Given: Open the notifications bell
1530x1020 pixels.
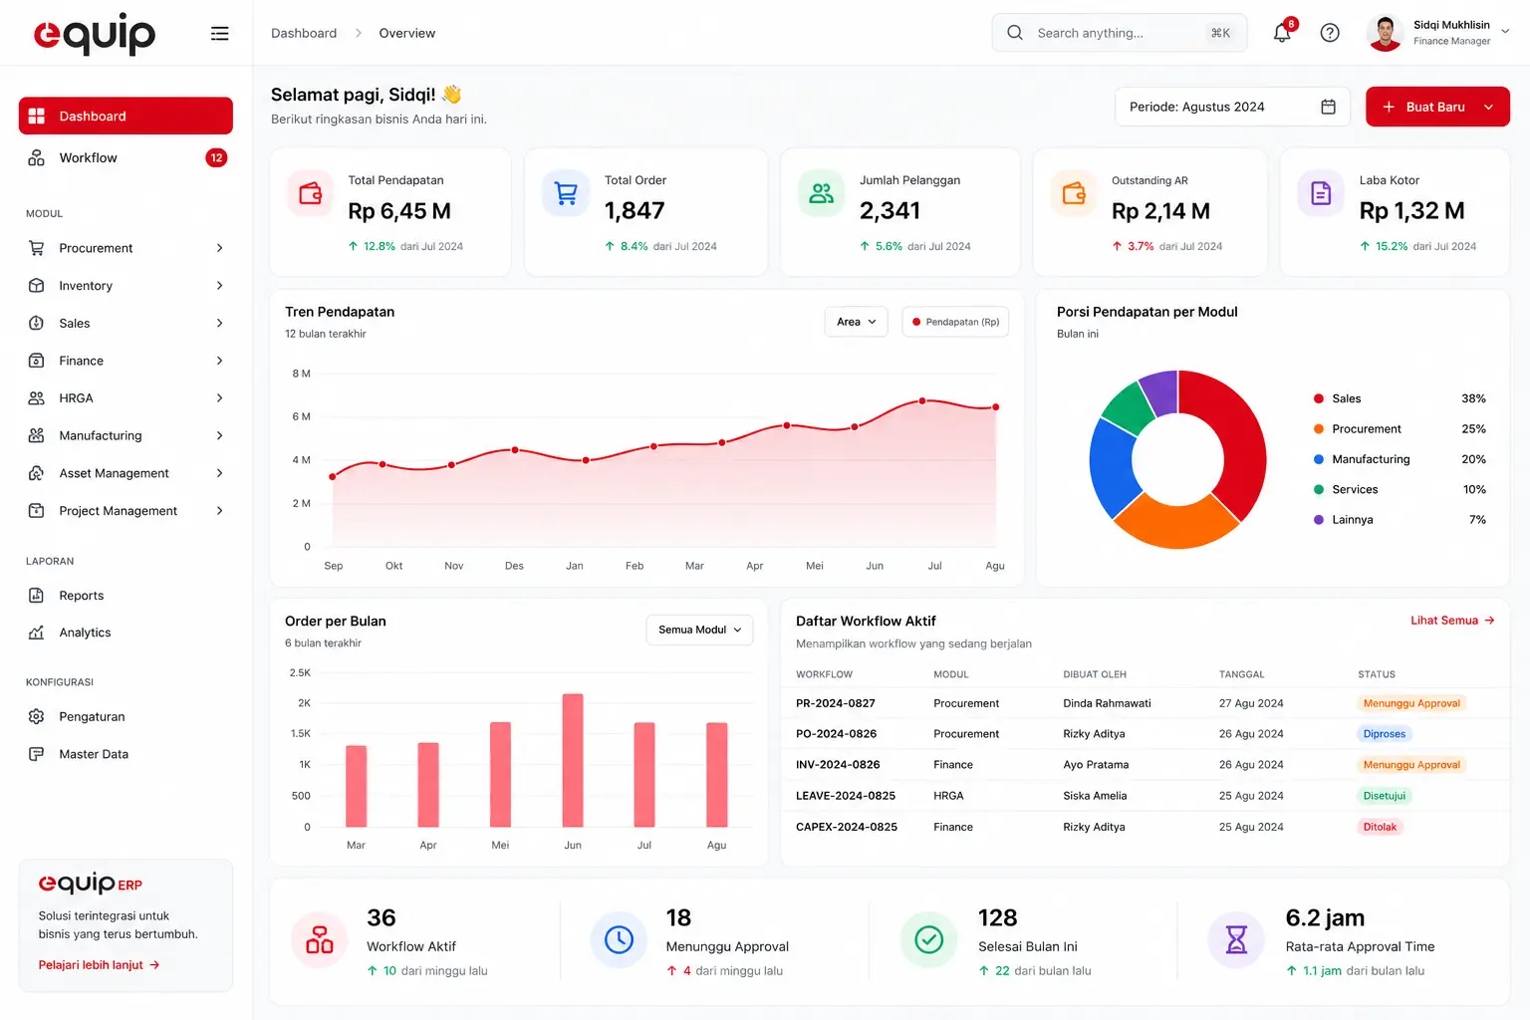Looking at the screenshot, I should [1282, 33].
